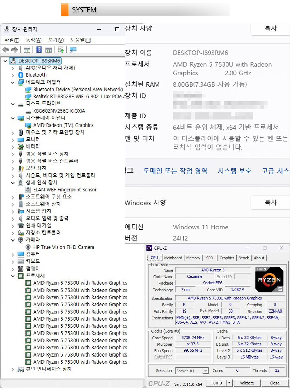Image resolution: width=290 pixels, height=390 pixels.
Task: Click the Realtek WiFi 6 network adapter icon
Action: pyautogui.click(x=28, y=97)
